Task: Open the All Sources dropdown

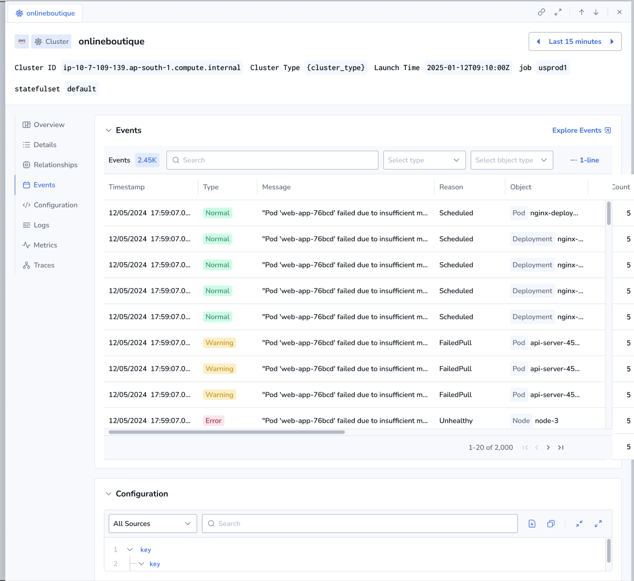Action: pyautogui.click(x=153, y=524)
